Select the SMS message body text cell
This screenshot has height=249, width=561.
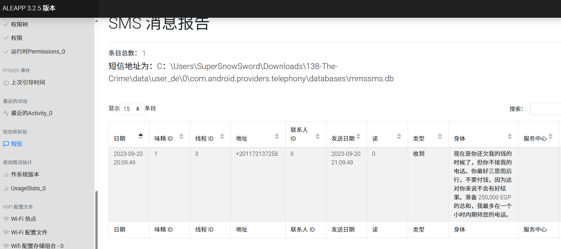(483, 184)
